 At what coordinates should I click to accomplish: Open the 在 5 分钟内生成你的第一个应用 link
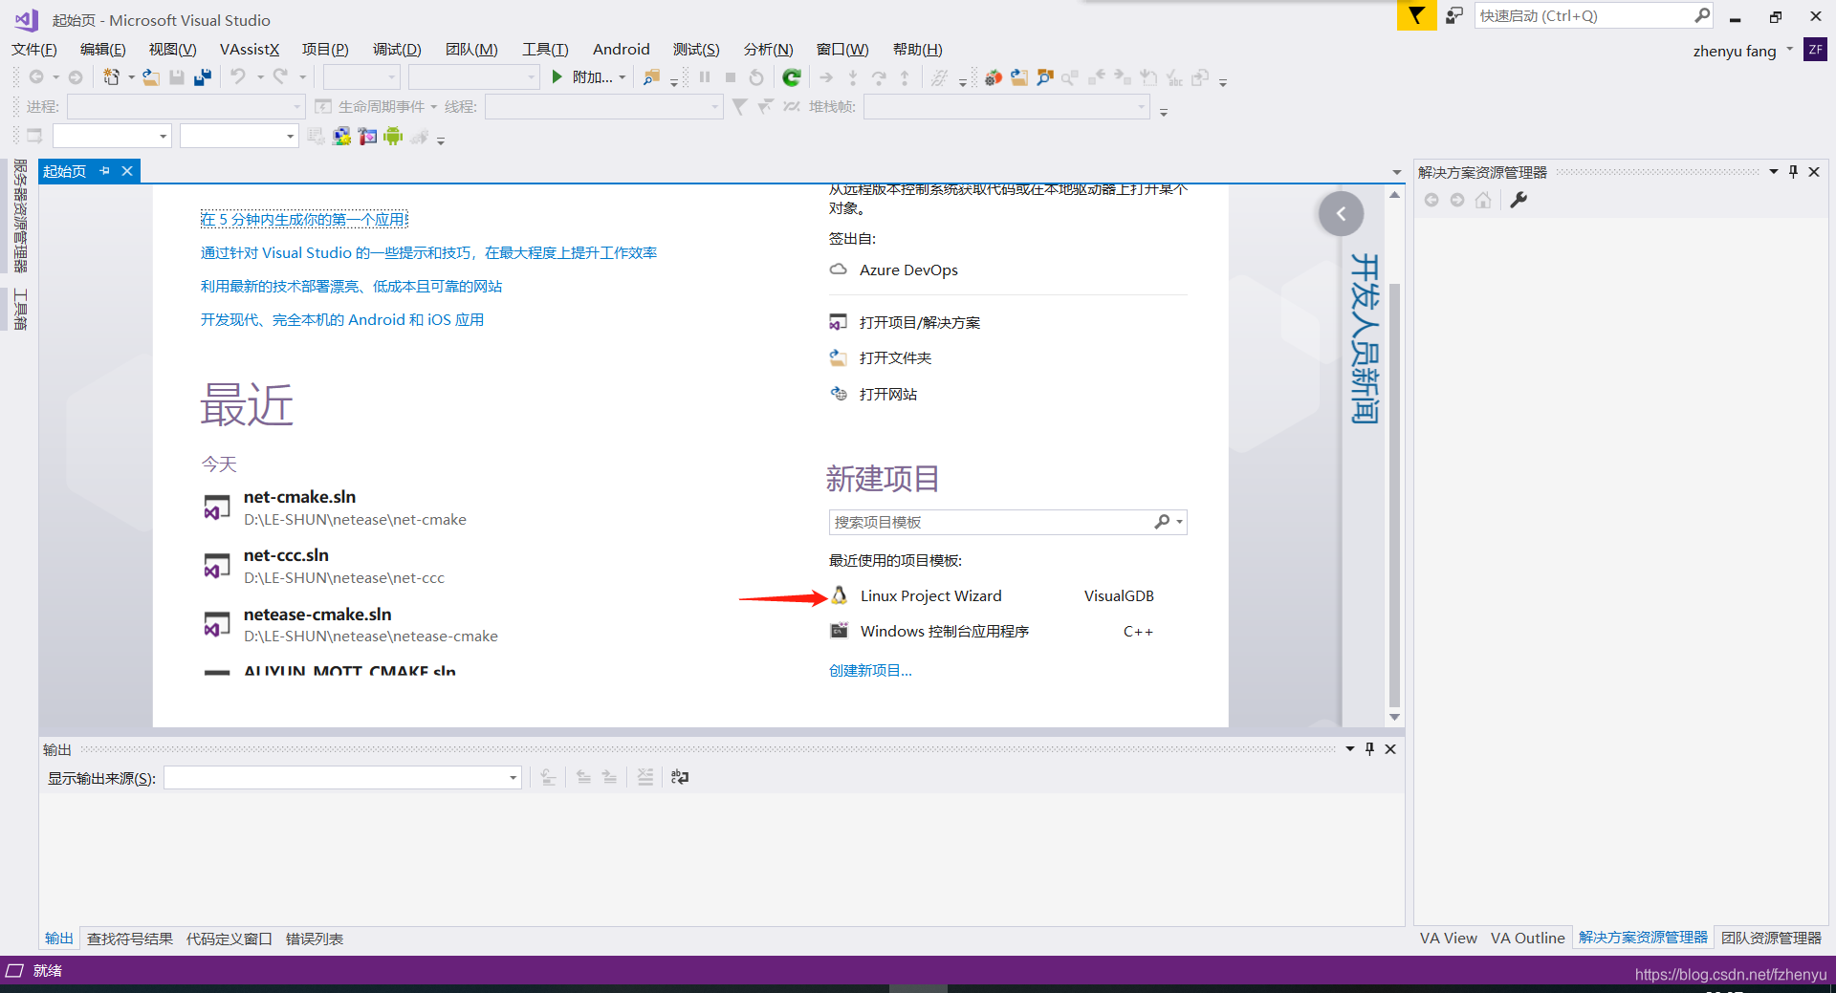click(304, 220)
